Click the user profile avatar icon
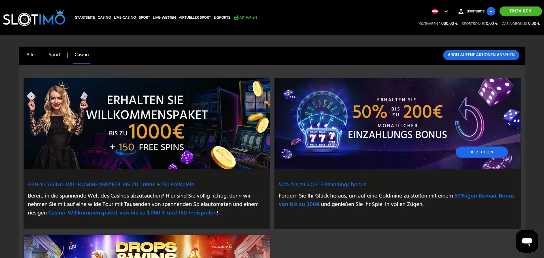 [461, 11]
